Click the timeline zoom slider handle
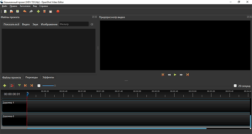This screenshot has height=134, width=252. pos(55,86)
